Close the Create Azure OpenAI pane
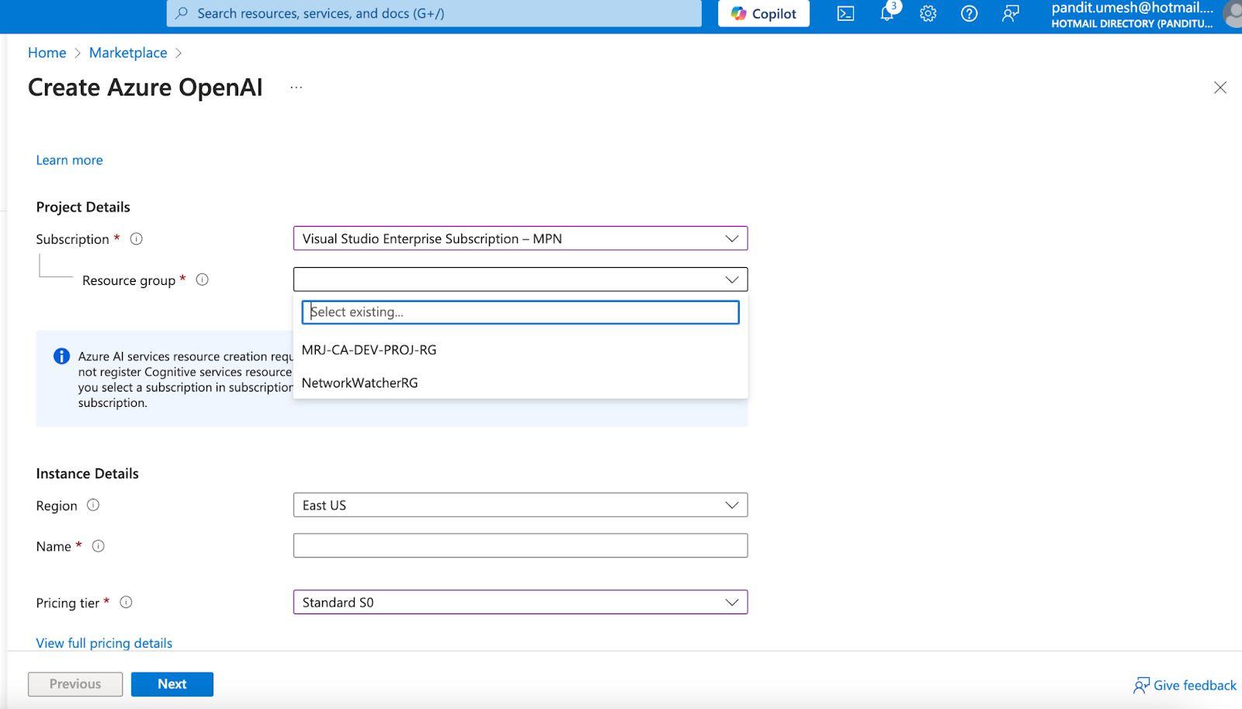Viewport: 1242px width, 709px height. (1220, 88)
